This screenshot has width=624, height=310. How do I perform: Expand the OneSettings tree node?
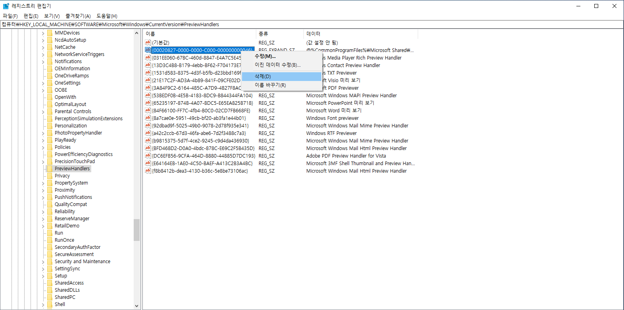pyautogui.click(x=43, y=83)
